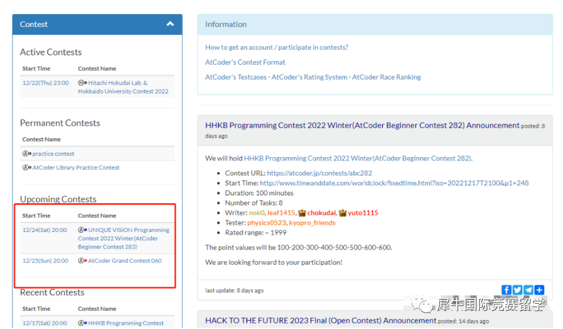
Task: Open AtCoder Library Practice Contest
Action: 75,168
